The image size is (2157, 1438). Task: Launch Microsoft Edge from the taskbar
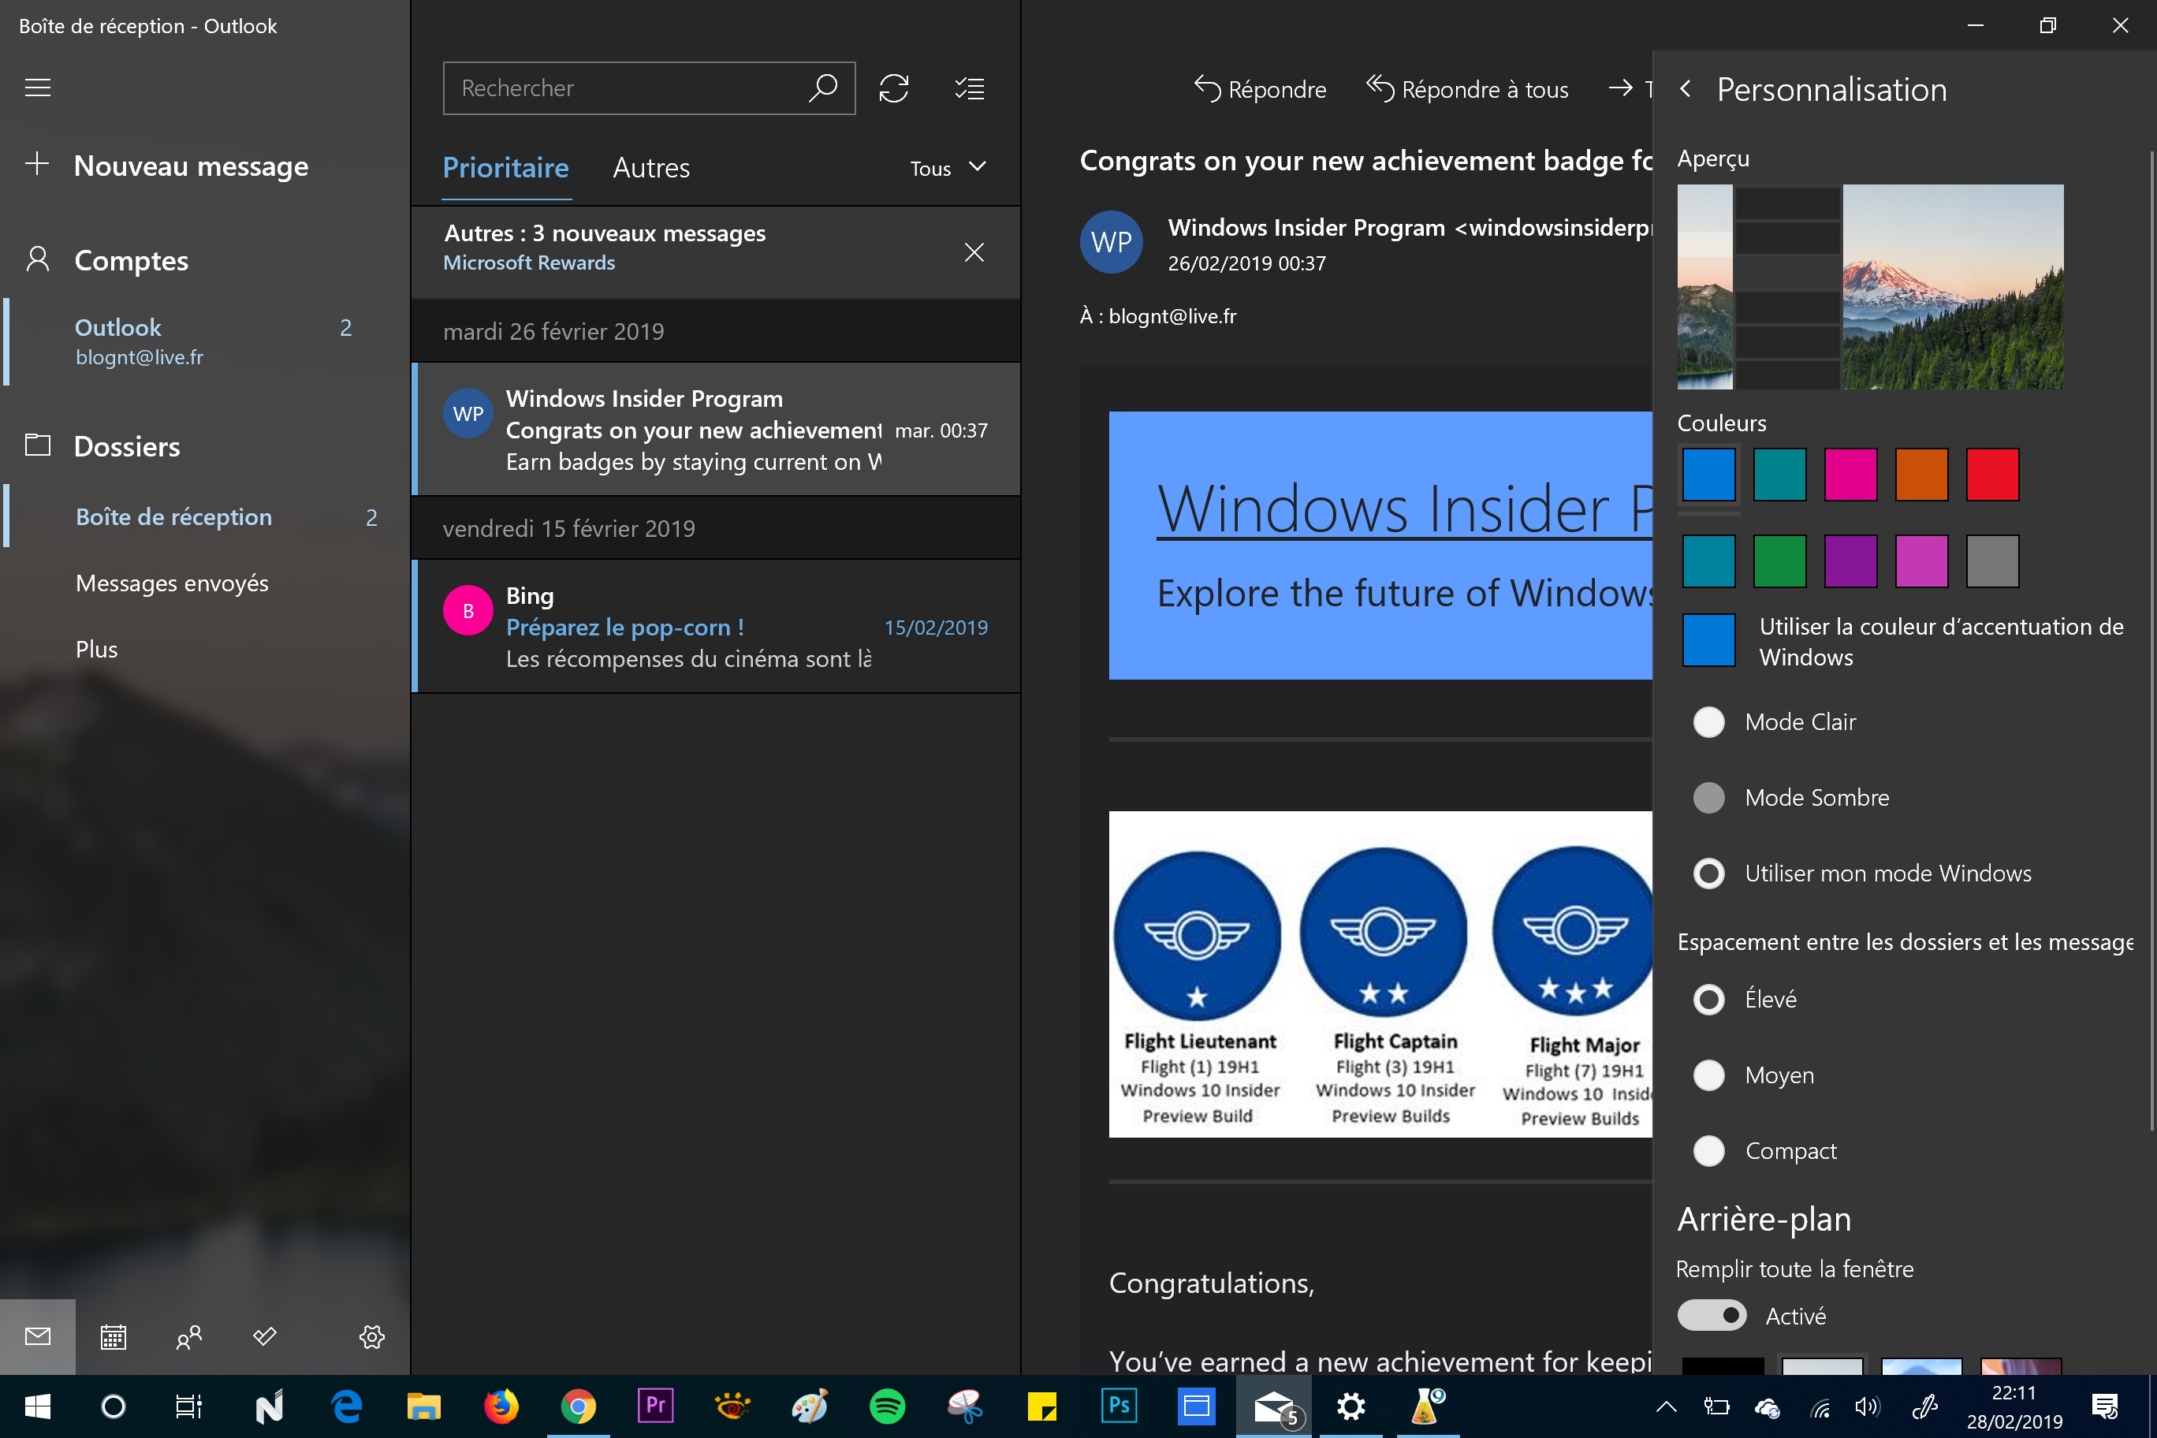click(347, 1406)
